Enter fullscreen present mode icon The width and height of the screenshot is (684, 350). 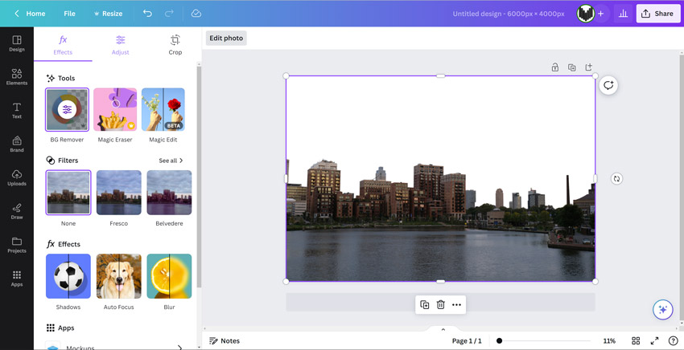[654, 341]
